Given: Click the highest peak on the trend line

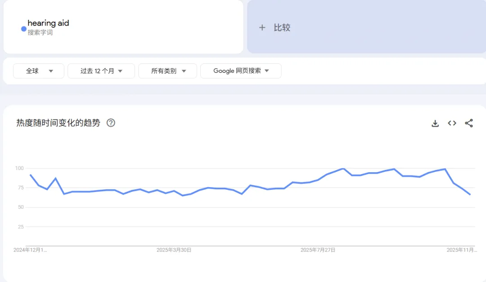Looking at the screenshot, I should [x=342, y=169].
